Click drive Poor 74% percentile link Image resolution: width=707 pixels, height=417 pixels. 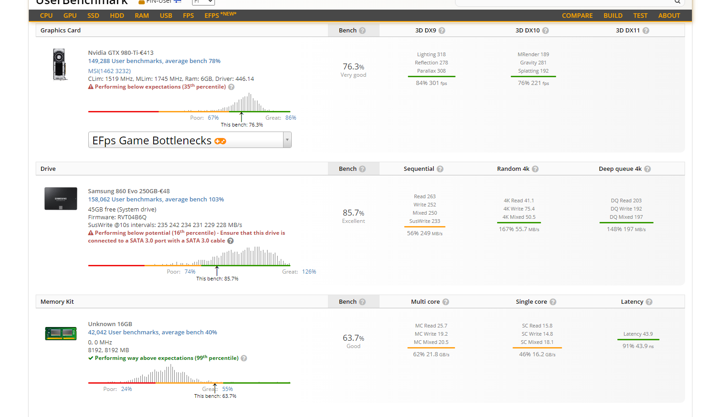click(190, 272)
